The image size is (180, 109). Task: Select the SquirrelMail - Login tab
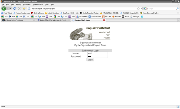(x=89, y=20)
